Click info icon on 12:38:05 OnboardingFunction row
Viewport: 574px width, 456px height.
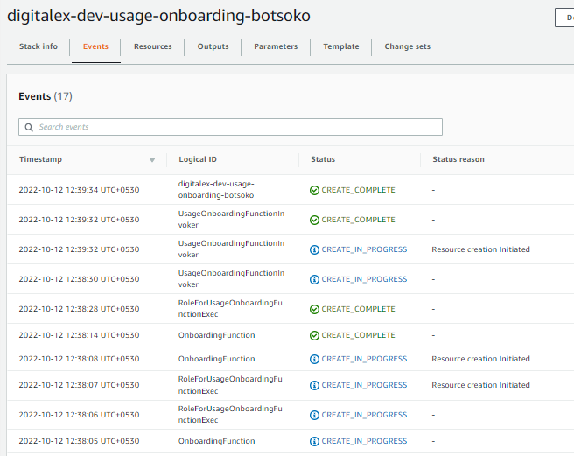pos(314,441)
